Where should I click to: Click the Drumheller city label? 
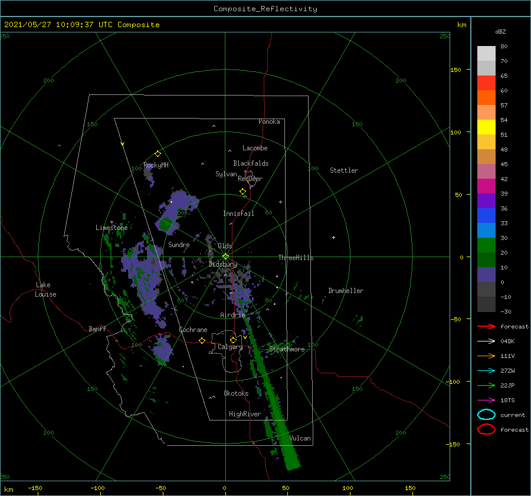[x=346, y=291]
